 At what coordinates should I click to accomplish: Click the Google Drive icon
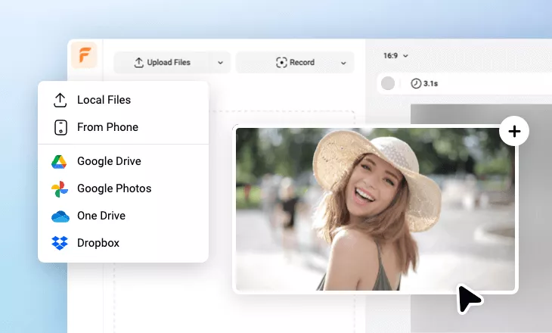(60, 161)
